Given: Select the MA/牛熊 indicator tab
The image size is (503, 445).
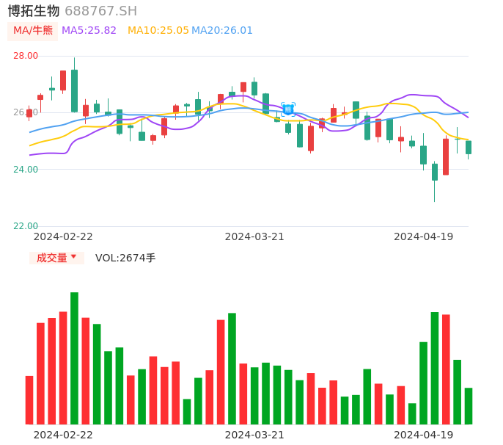Looking at the screenshot, I should click(33, 31).
